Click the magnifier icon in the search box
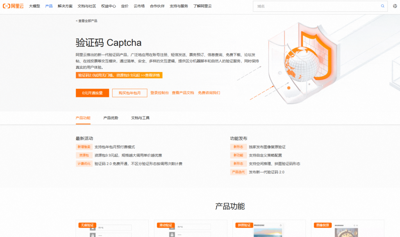The width and height of the screenshot is (400, 237). (x=382, y=6)
